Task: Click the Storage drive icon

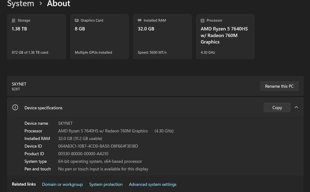Action: tap(13, 20)
